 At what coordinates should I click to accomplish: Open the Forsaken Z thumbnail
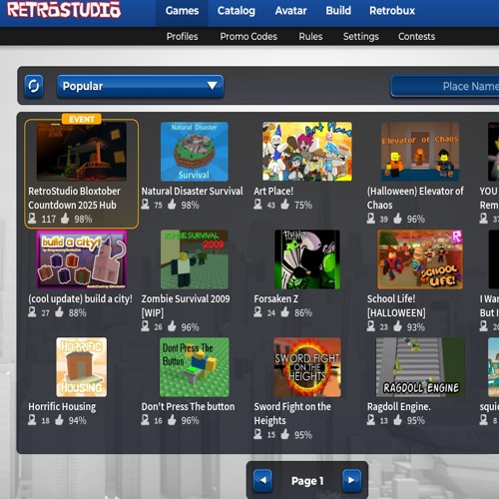tap(307, 259)
